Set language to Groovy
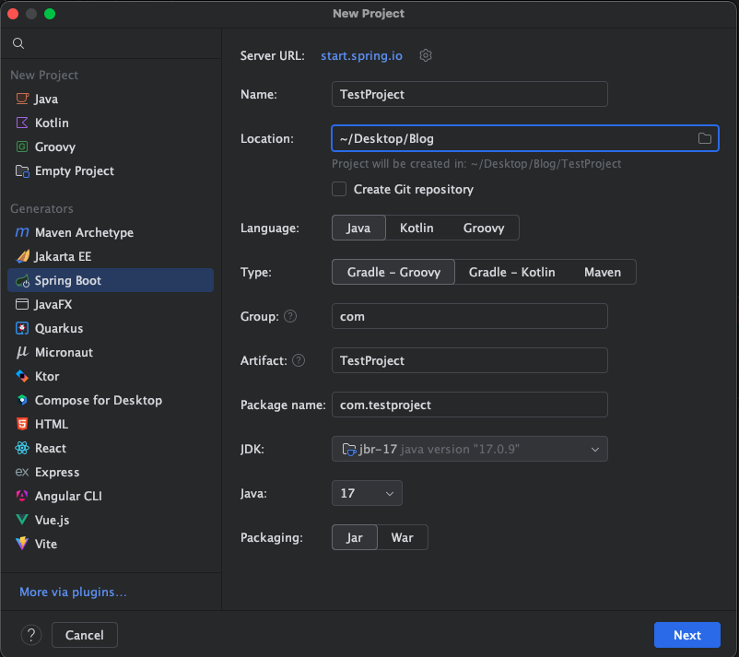 pos(484,229)
